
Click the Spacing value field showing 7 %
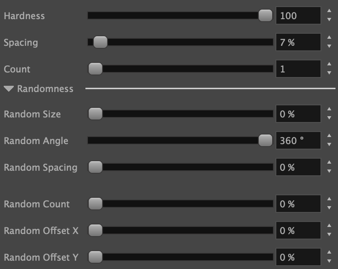(298, 42)
